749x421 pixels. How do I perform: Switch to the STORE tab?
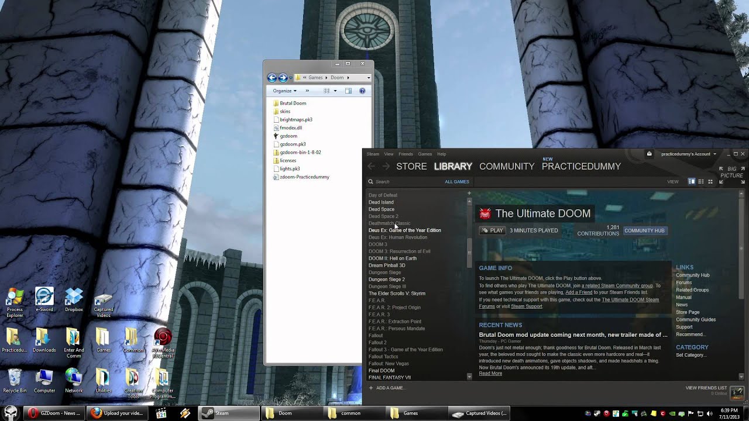tap(411, 167)
